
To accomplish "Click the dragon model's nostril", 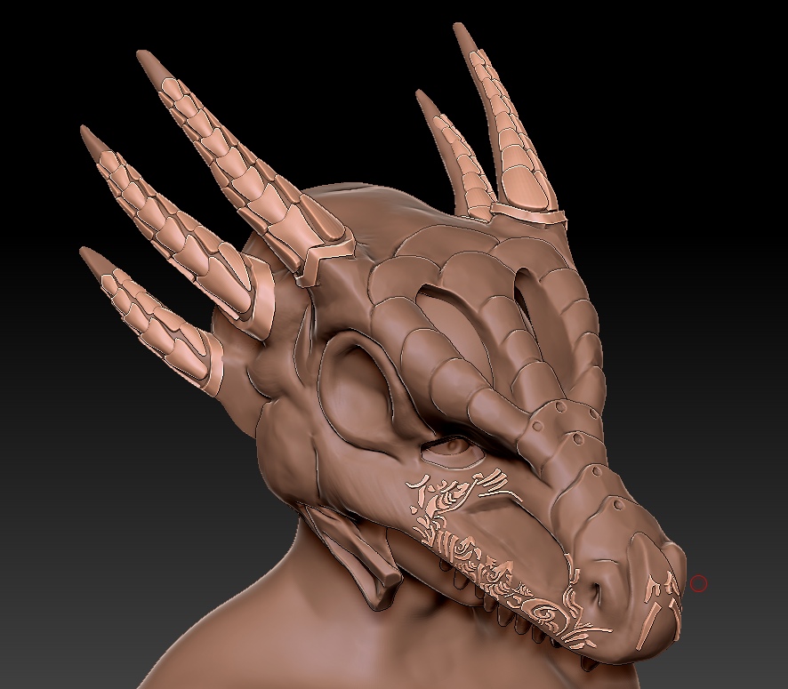I will pos(599,593).
